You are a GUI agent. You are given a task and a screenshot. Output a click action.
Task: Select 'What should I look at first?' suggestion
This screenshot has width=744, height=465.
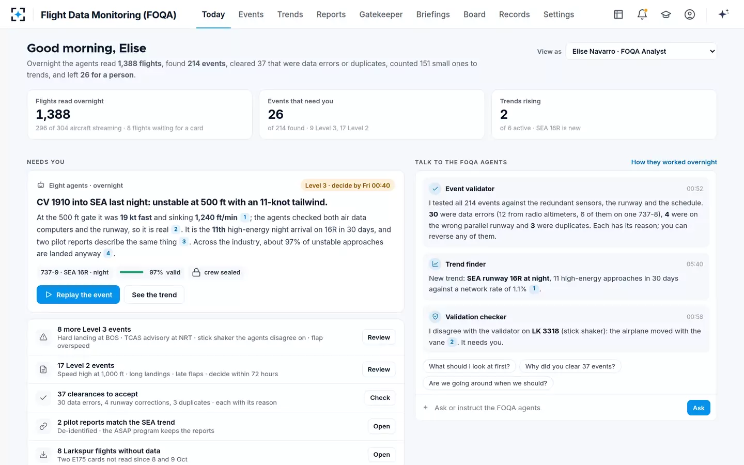pos(469,366)
